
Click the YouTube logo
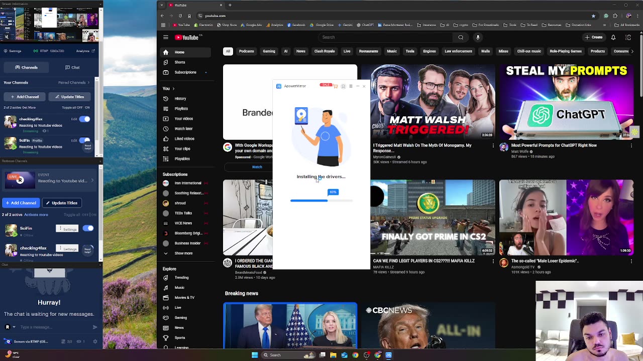pos(187,37)
